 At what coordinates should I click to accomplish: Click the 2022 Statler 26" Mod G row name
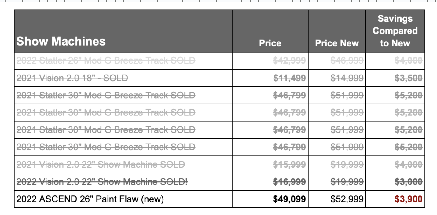point(106,60)
